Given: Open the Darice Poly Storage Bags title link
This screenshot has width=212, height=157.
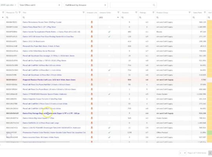Looking at the screenshot, I should coord(51,113).
